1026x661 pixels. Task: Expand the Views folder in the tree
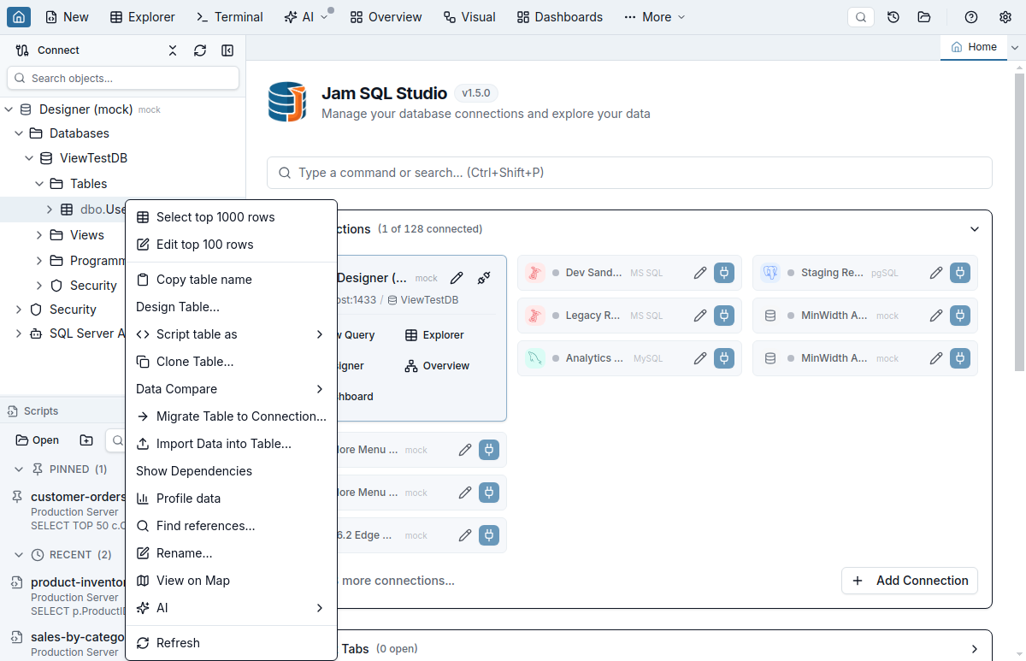[39, 235]
